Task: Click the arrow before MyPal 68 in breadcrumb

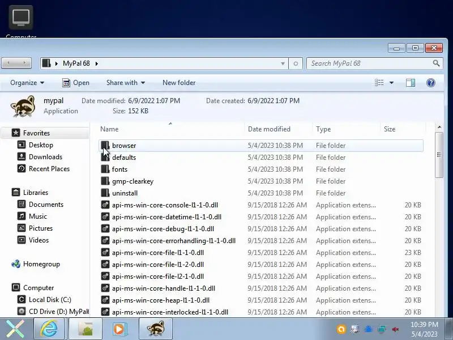Action: click(x=56, y=63)
